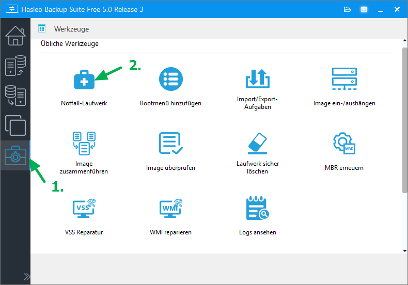Click the message icon in title bar

pos(364,10)
